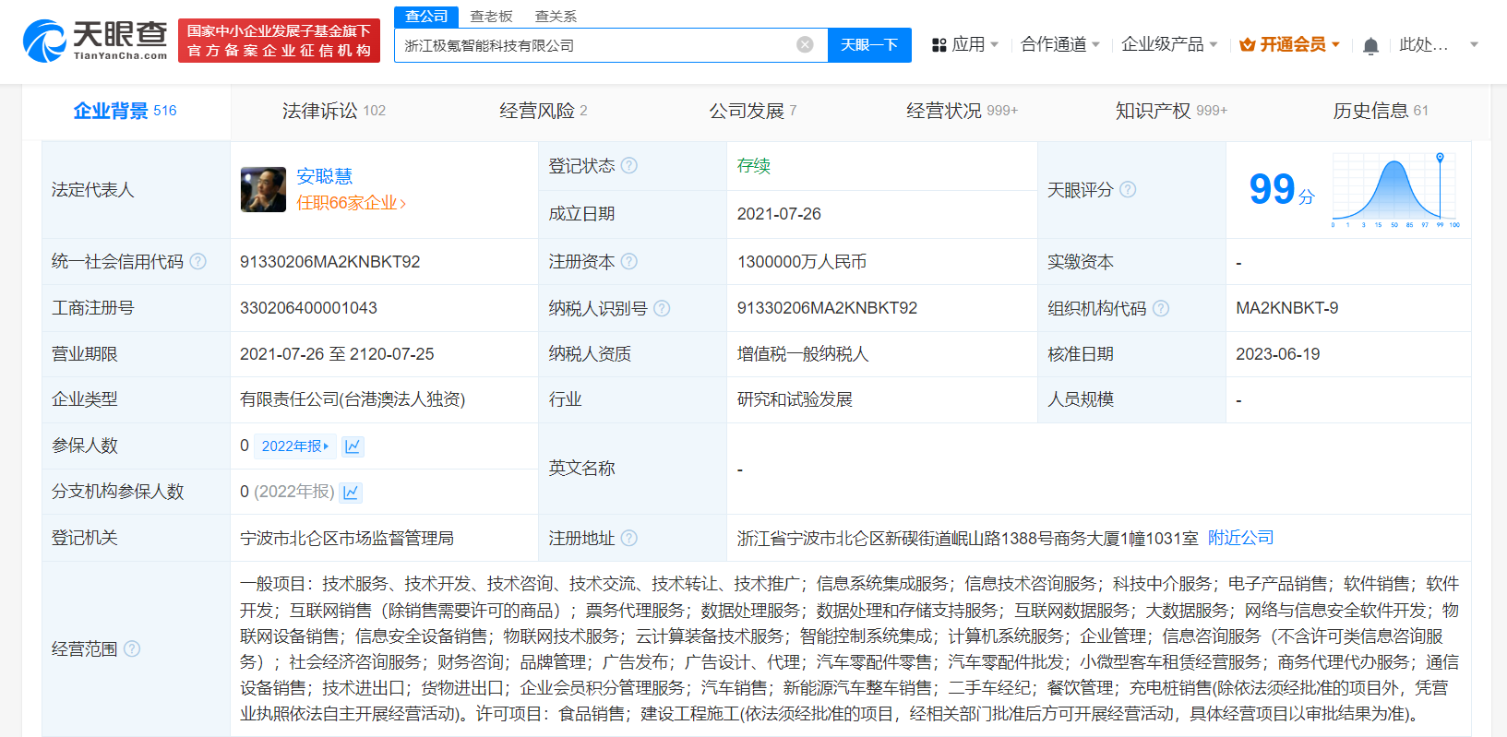Open 安聪慧 profile link
This screenshot has height=737, width=1507.
point(324,176)
